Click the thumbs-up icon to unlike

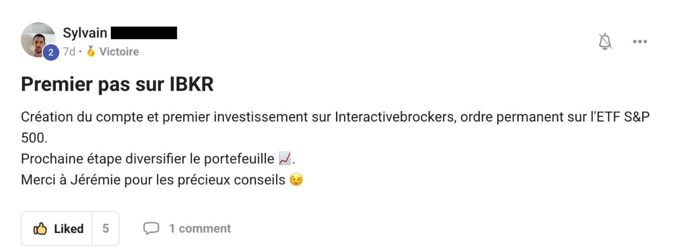coord(40,229)
